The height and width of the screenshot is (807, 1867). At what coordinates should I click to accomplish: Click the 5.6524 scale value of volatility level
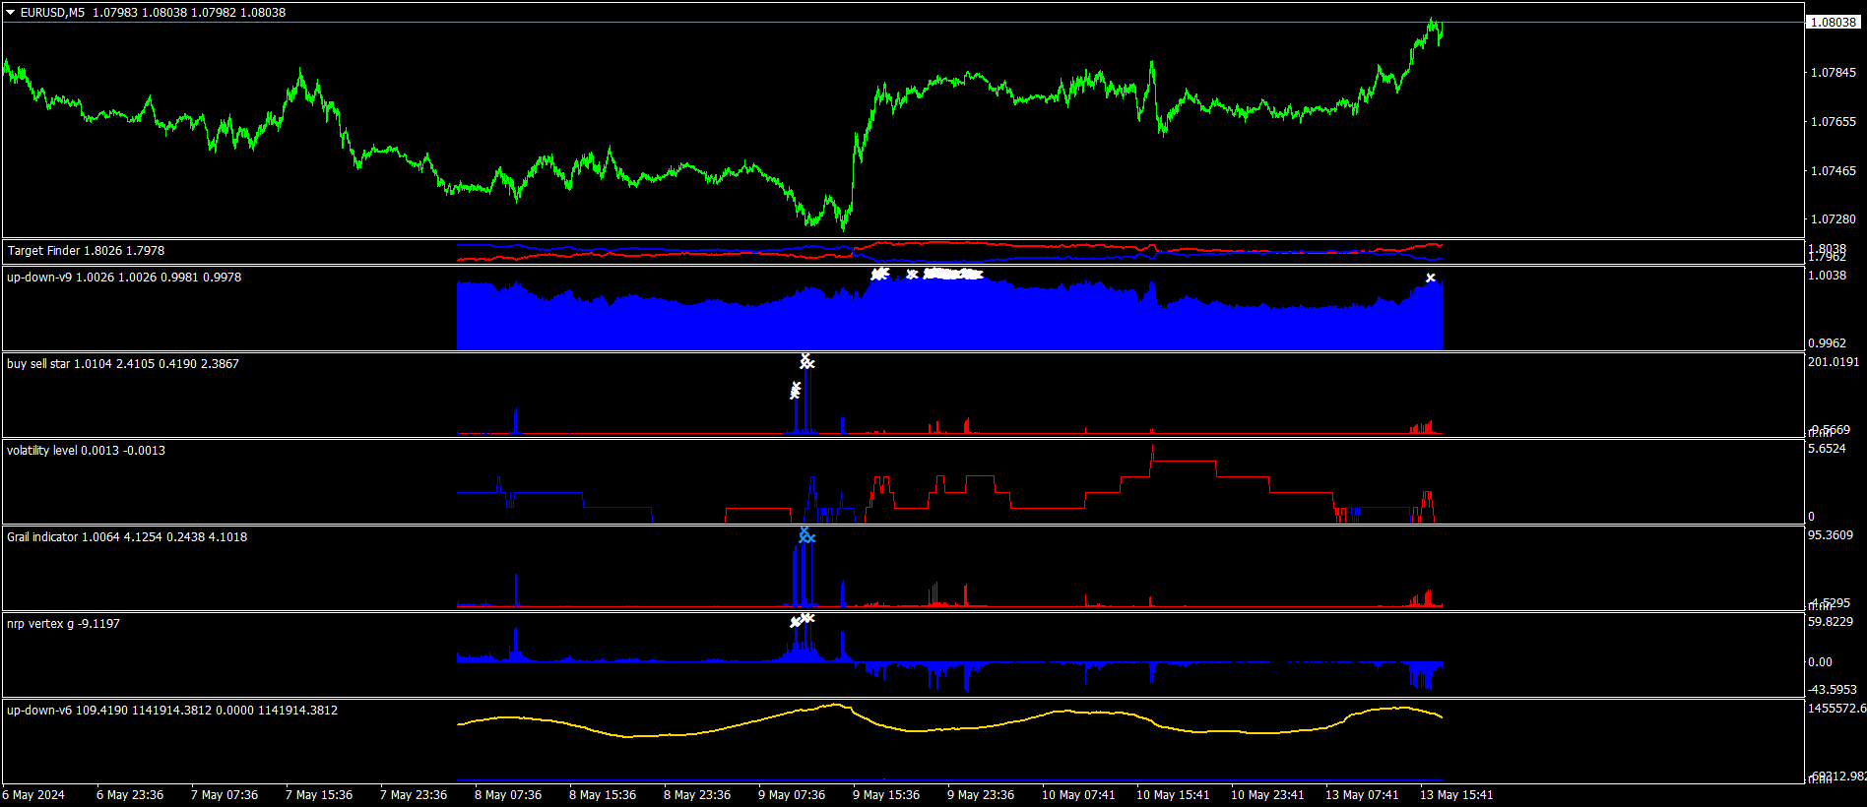point(1827,449)
